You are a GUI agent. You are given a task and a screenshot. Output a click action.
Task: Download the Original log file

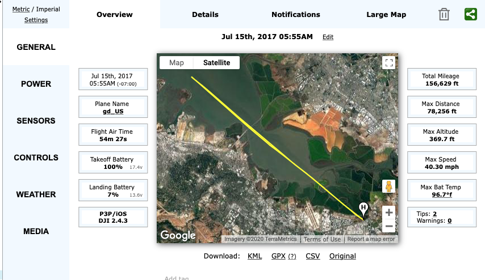[x=342, y=256]
